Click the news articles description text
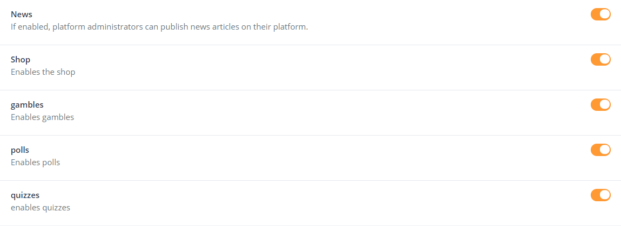 [x=159, y=26]
